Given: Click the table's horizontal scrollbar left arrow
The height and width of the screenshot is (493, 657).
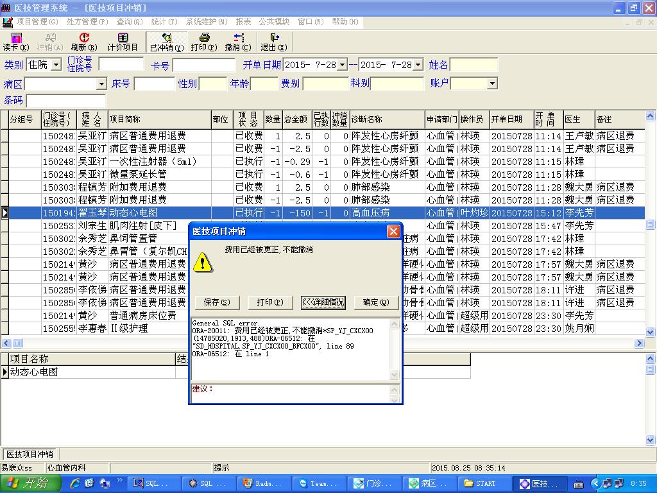Looking at the screenshot, I should point(6,343).
